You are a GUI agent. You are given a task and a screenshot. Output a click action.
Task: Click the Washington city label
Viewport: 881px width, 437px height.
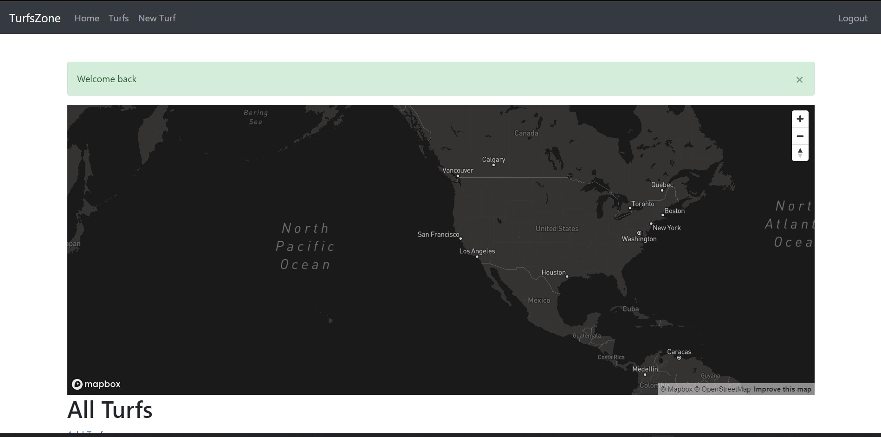pyautogui.click(x=639, y=239)
